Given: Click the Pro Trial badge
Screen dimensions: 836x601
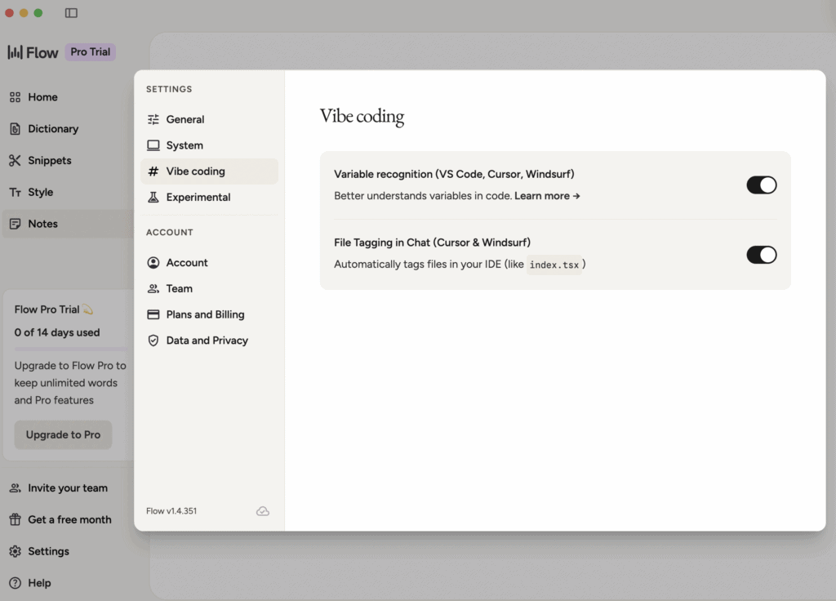Looking at the screenshot, I should click(90, 52).
